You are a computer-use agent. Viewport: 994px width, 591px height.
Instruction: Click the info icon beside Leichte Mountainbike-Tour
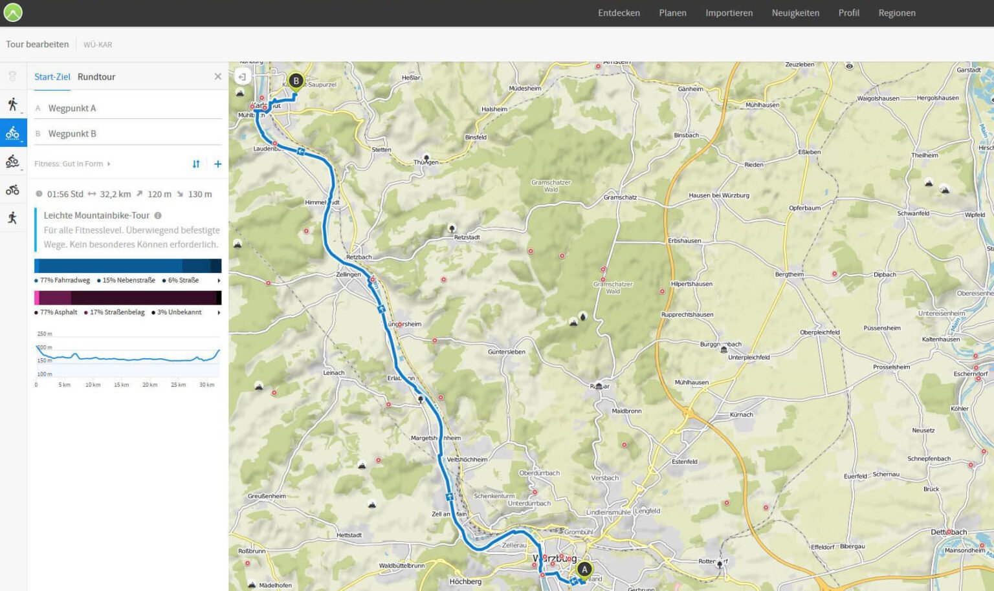[158, 215]
